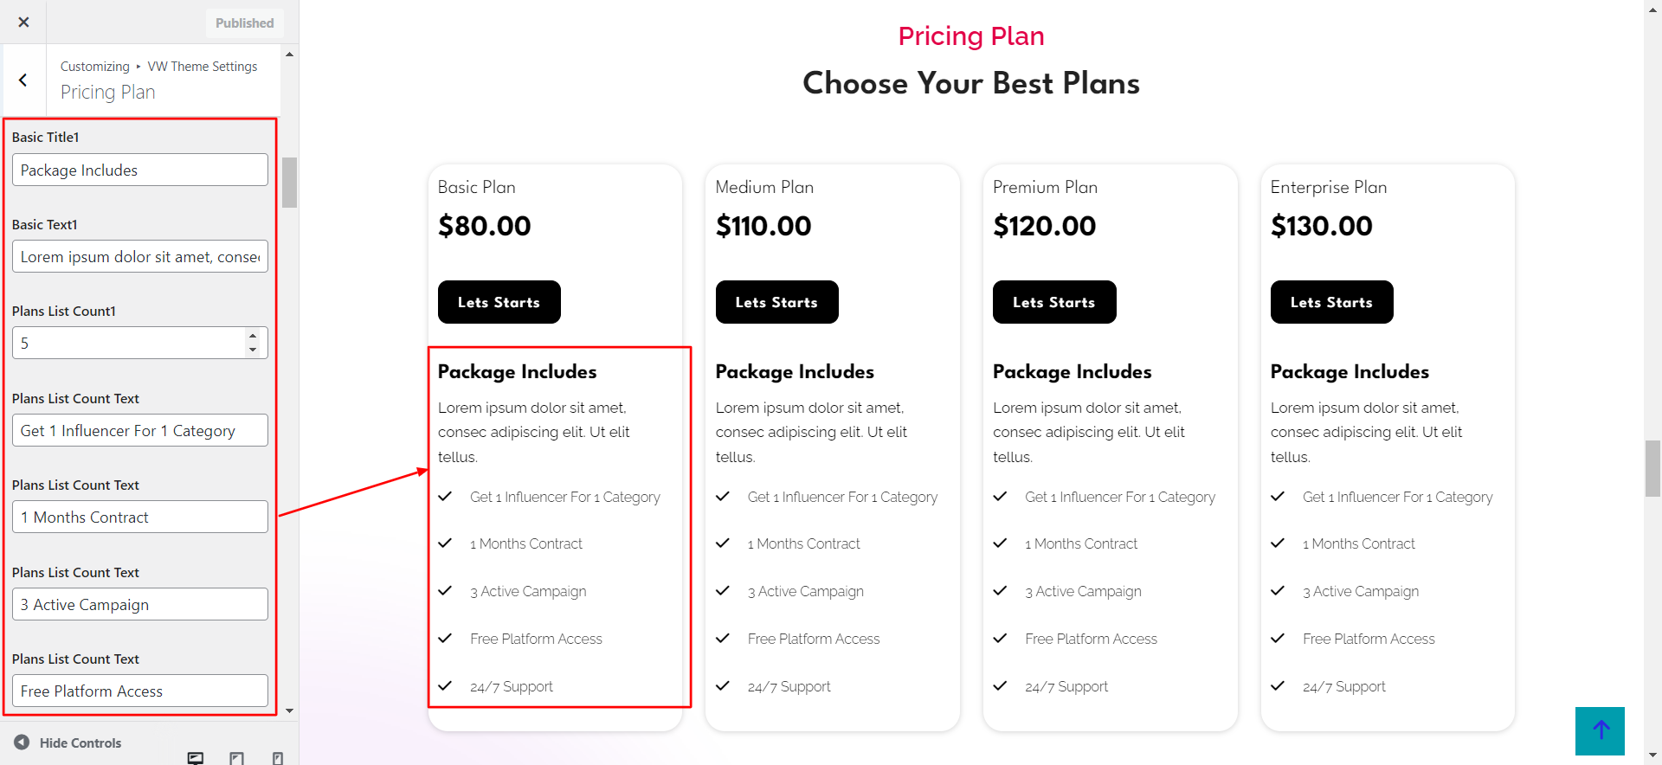Switch to mobile preview mode

(277, 758)
